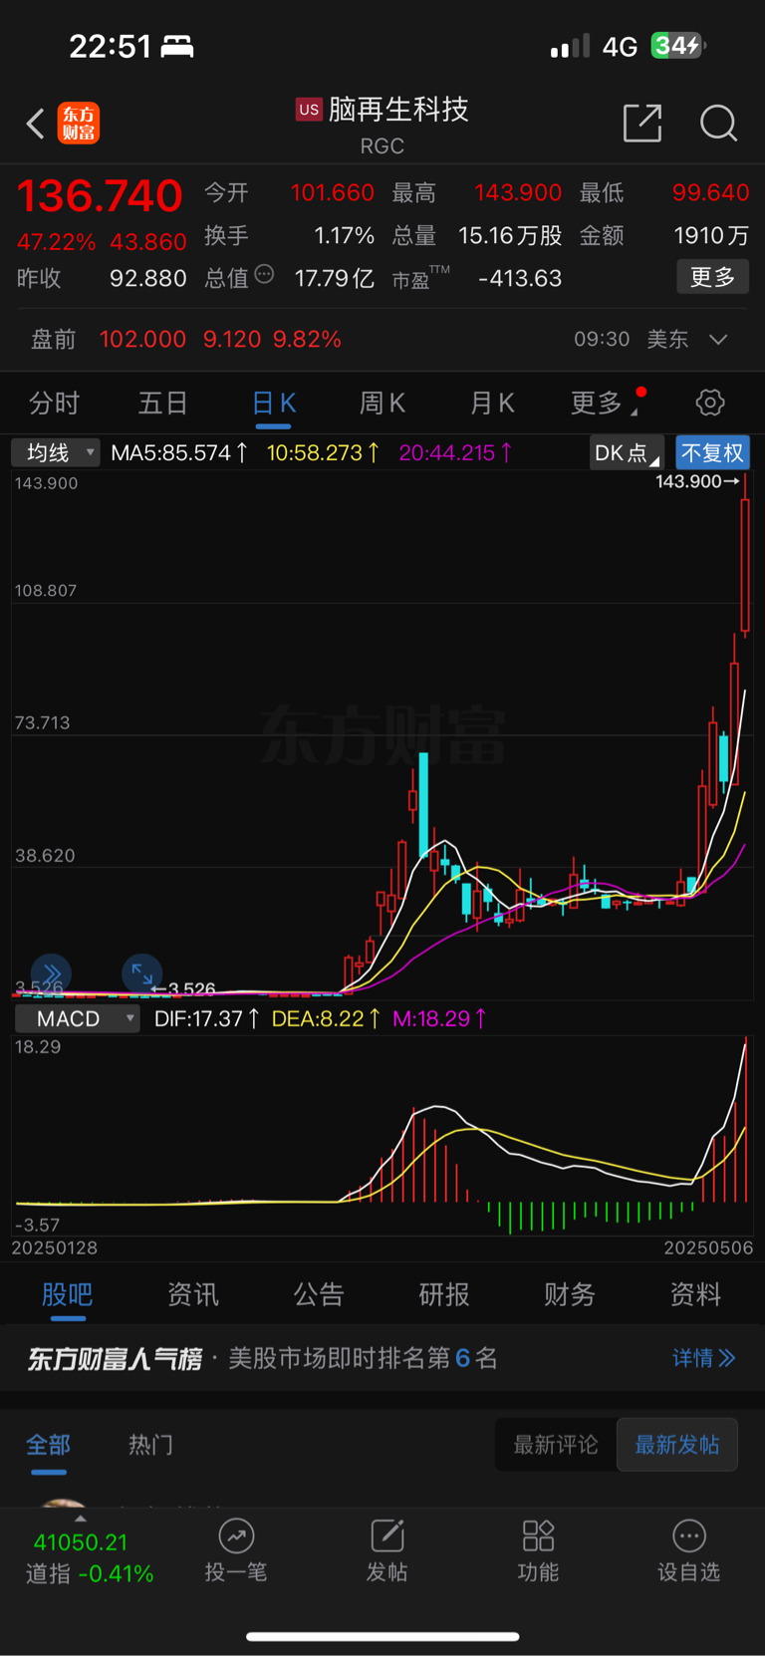Tap 更多 button in quote panel
This screenshot has height=1656, width=765.
[x=713, y=277]
